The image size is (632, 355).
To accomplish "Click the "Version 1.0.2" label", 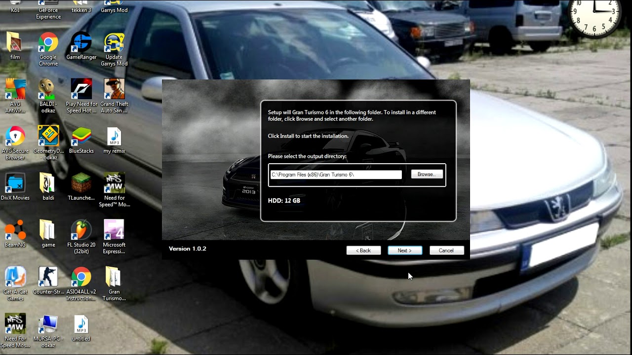I will pyautogui.click(x=188, y=248).
